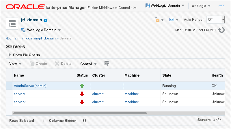Screen dimensions: 231x129
Task: Click the jrf_domain information icon
Action: point(45,20)
